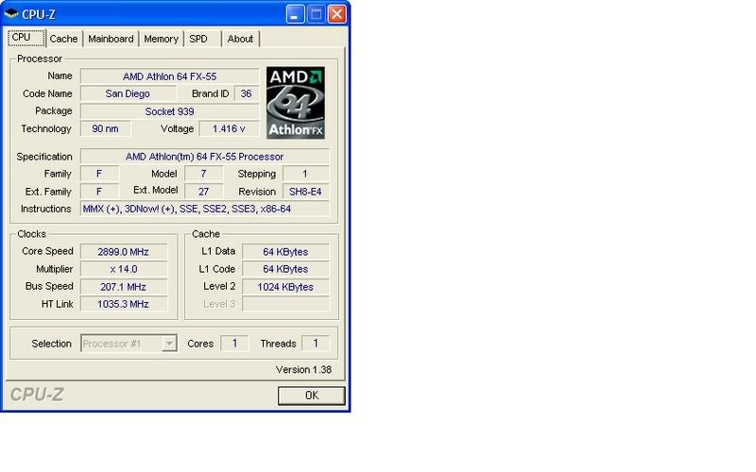Click the Brand ID value 36

247,93
